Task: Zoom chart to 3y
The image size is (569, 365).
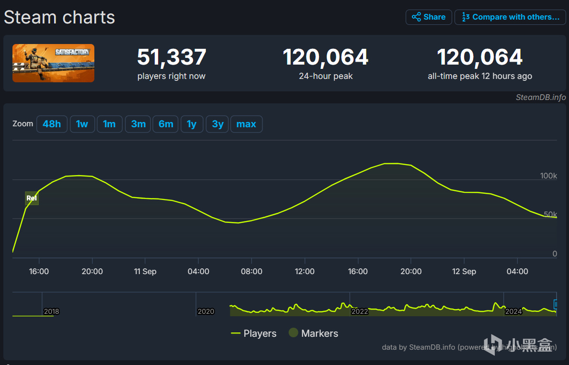Action: (217, 124)
